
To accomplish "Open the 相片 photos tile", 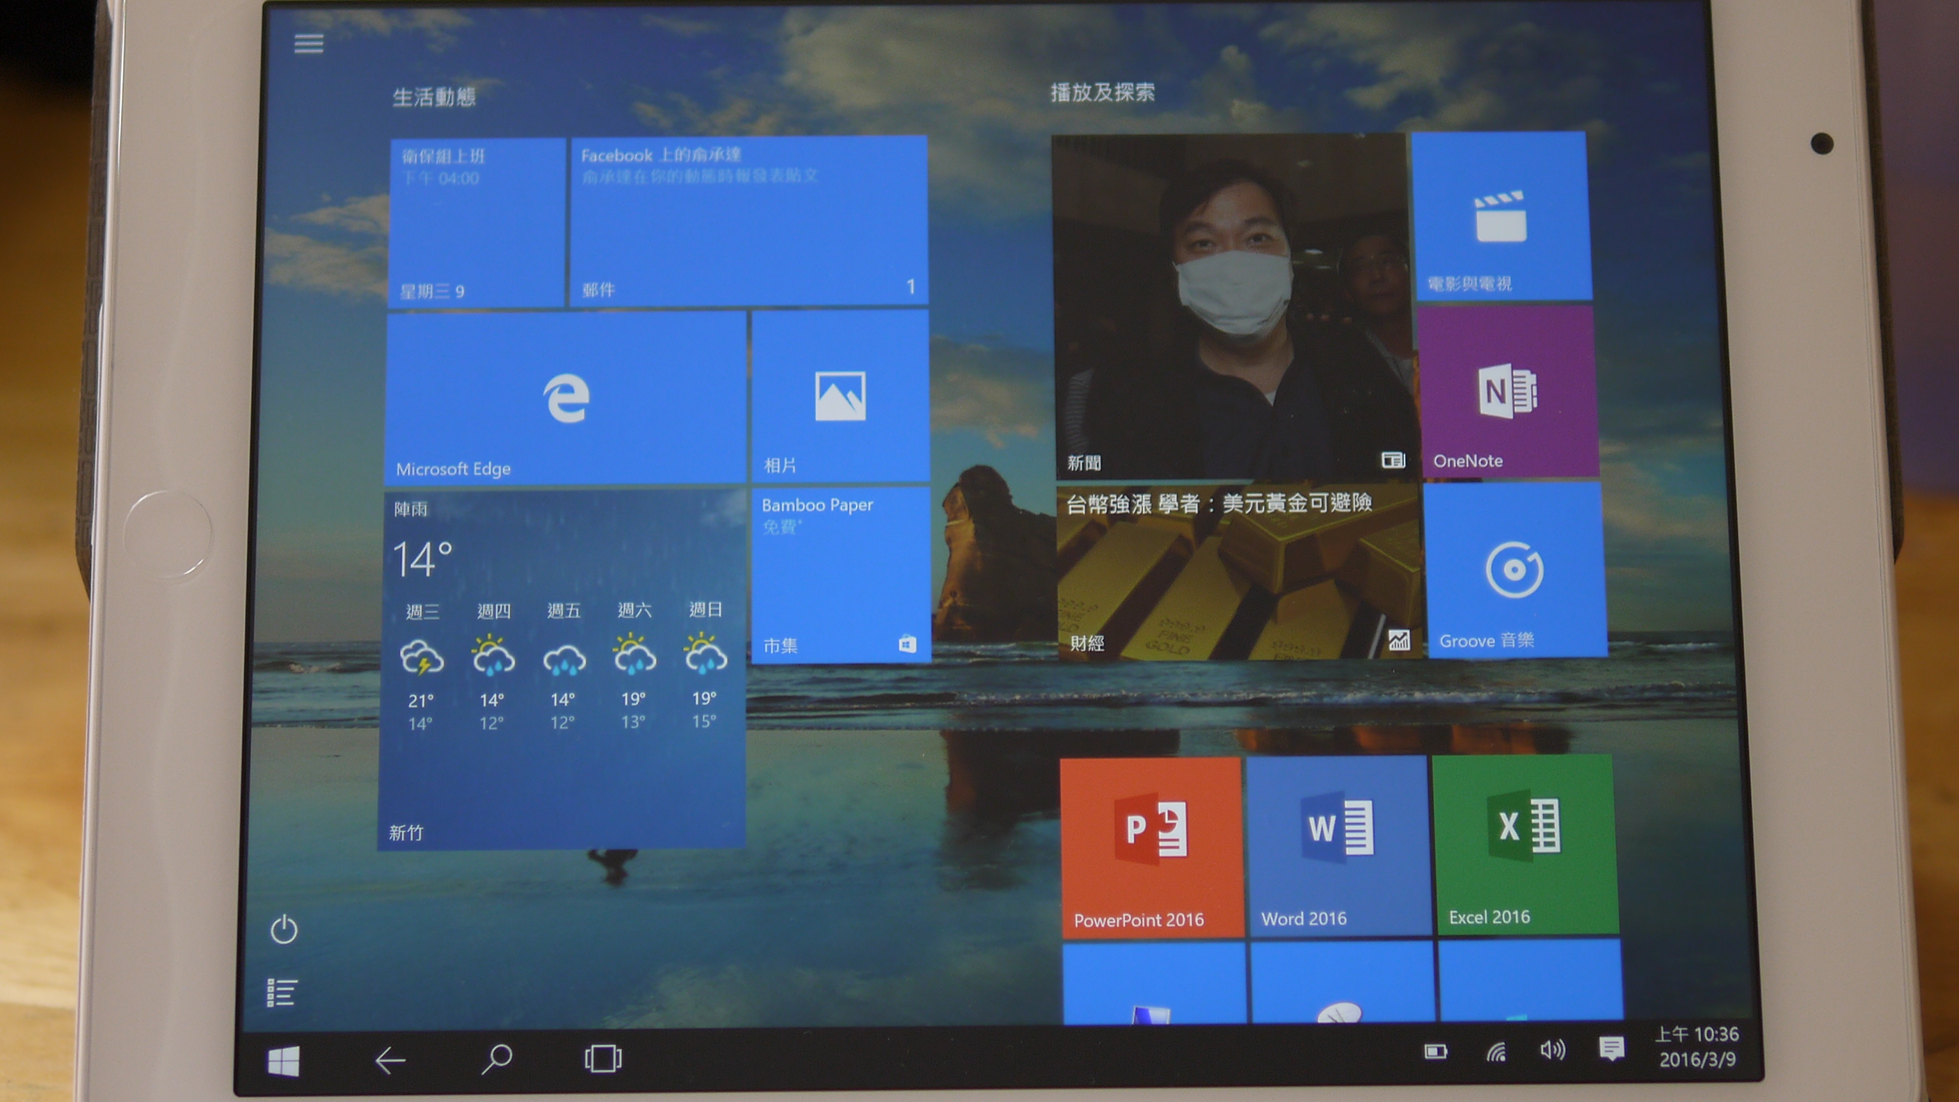I will pos(840,397).
